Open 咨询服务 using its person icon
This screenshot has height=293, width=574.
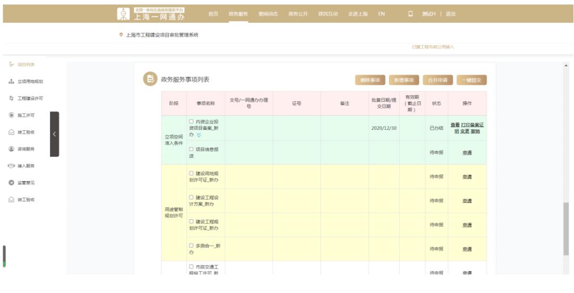coord(12,149)
